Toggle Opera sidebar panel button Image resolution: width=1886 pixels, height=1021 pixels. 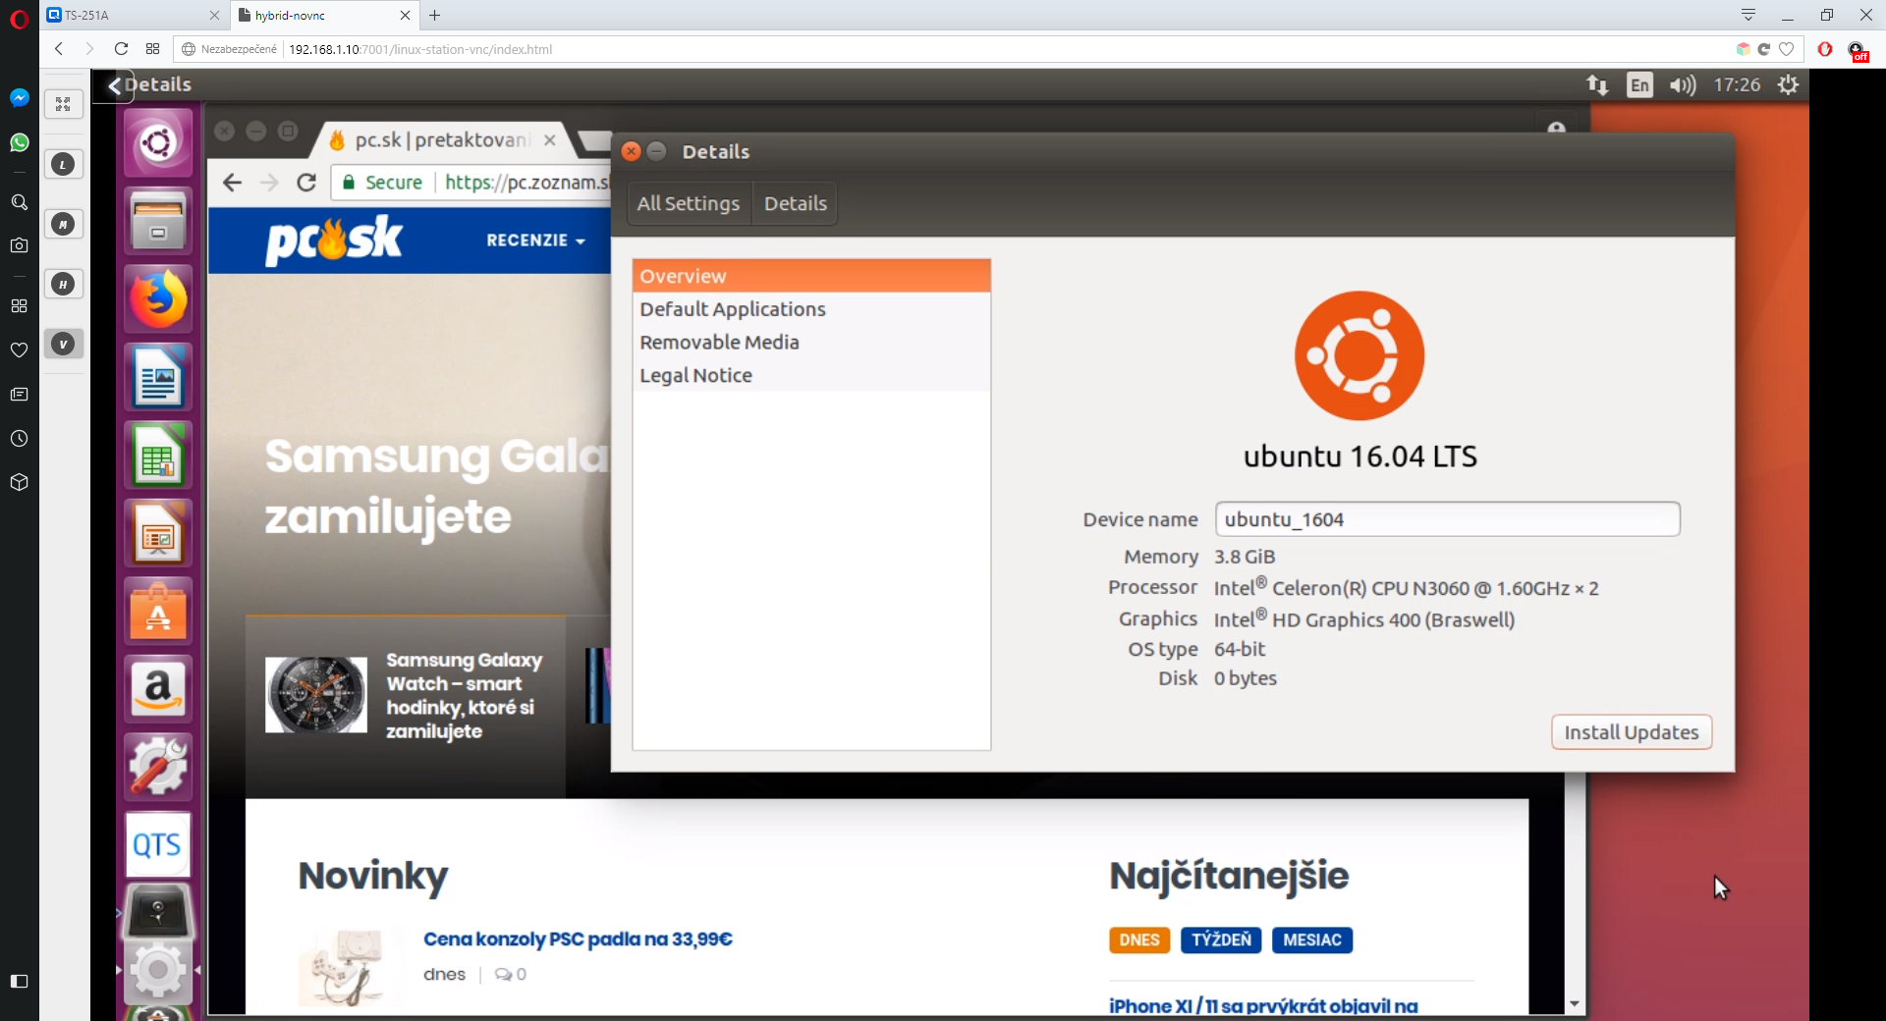[x=19, y=982]
